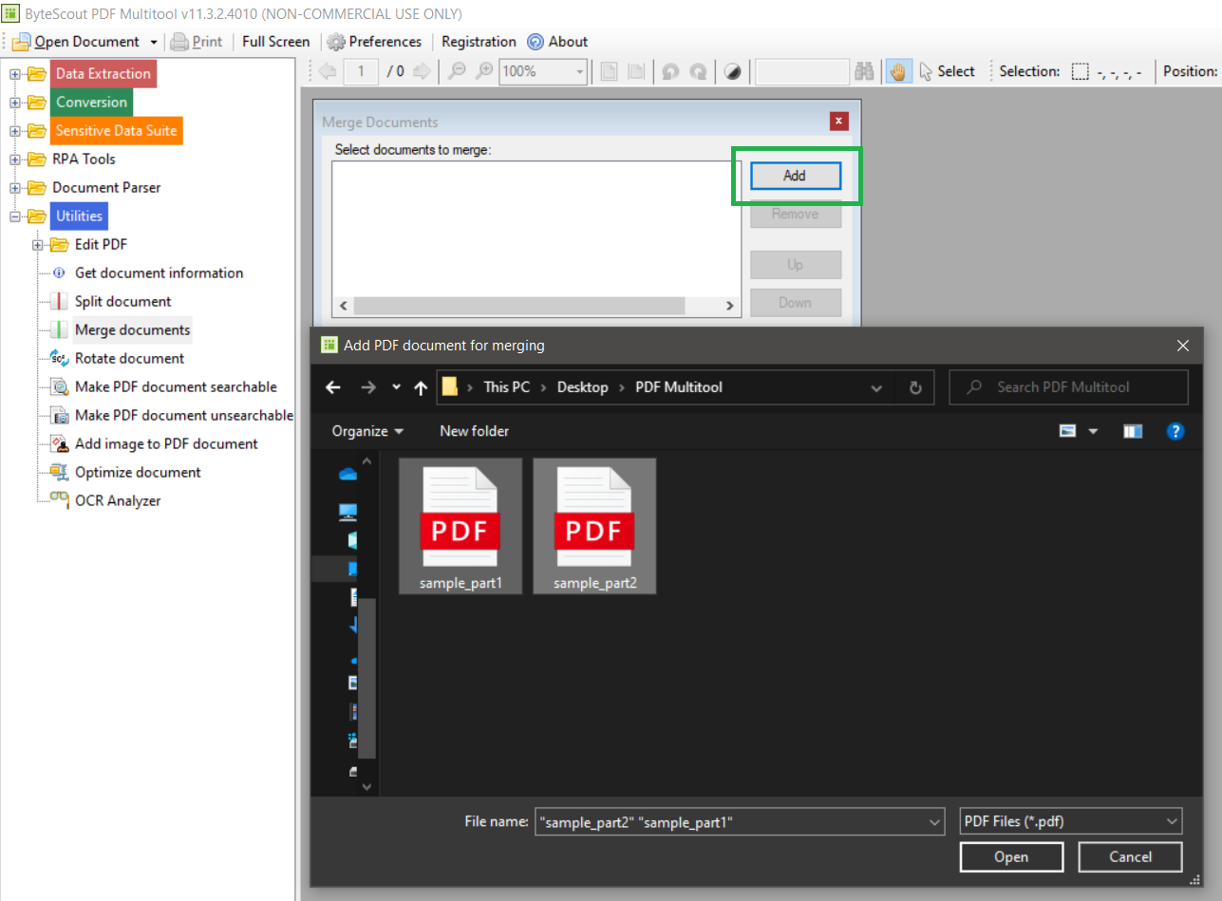This screenshot has width=1222, height=901.
Task: Click the rotate clockwise icon
Action: pyautogui.click(x=698, y=71)
